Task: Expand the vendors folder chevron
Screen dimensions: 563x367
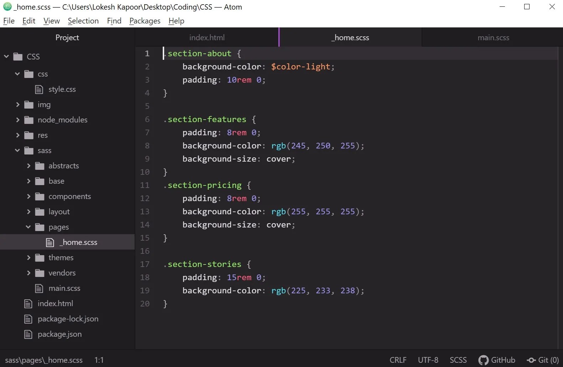Action: (29, 273)
